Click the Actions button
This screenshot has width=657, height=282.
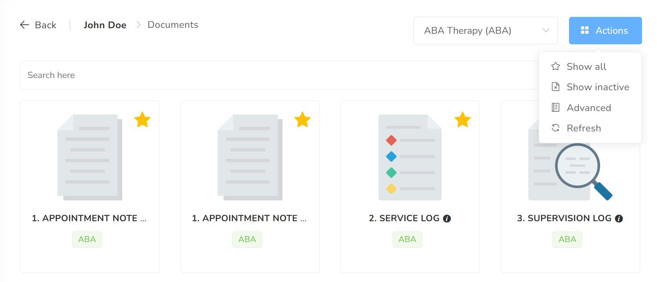click(605, 31)
